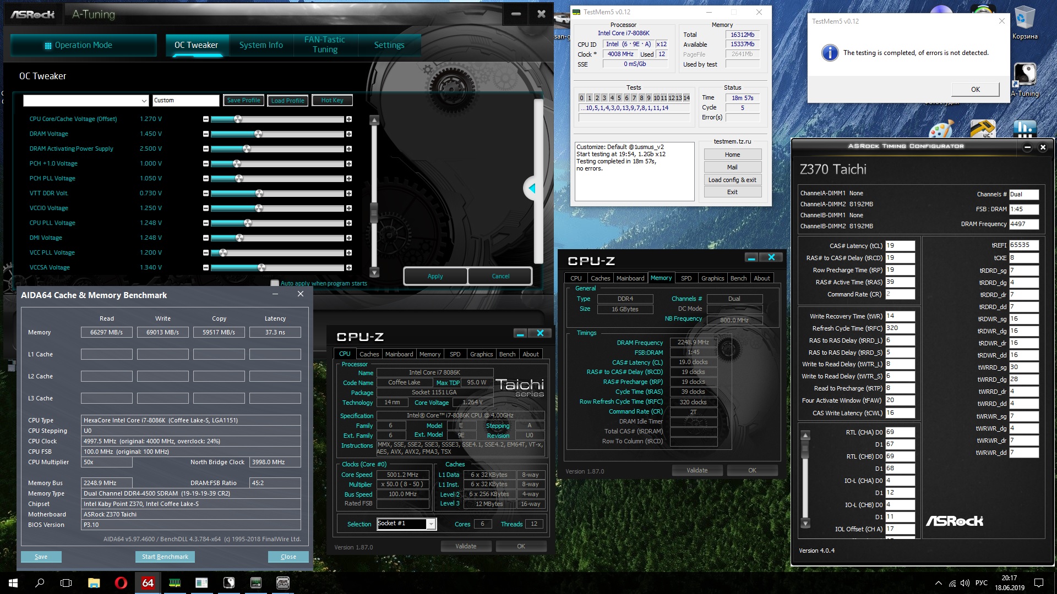Click the CPU-Z taskbar icon
This screenshot has height=594, width=1057.
coord(282,583)
